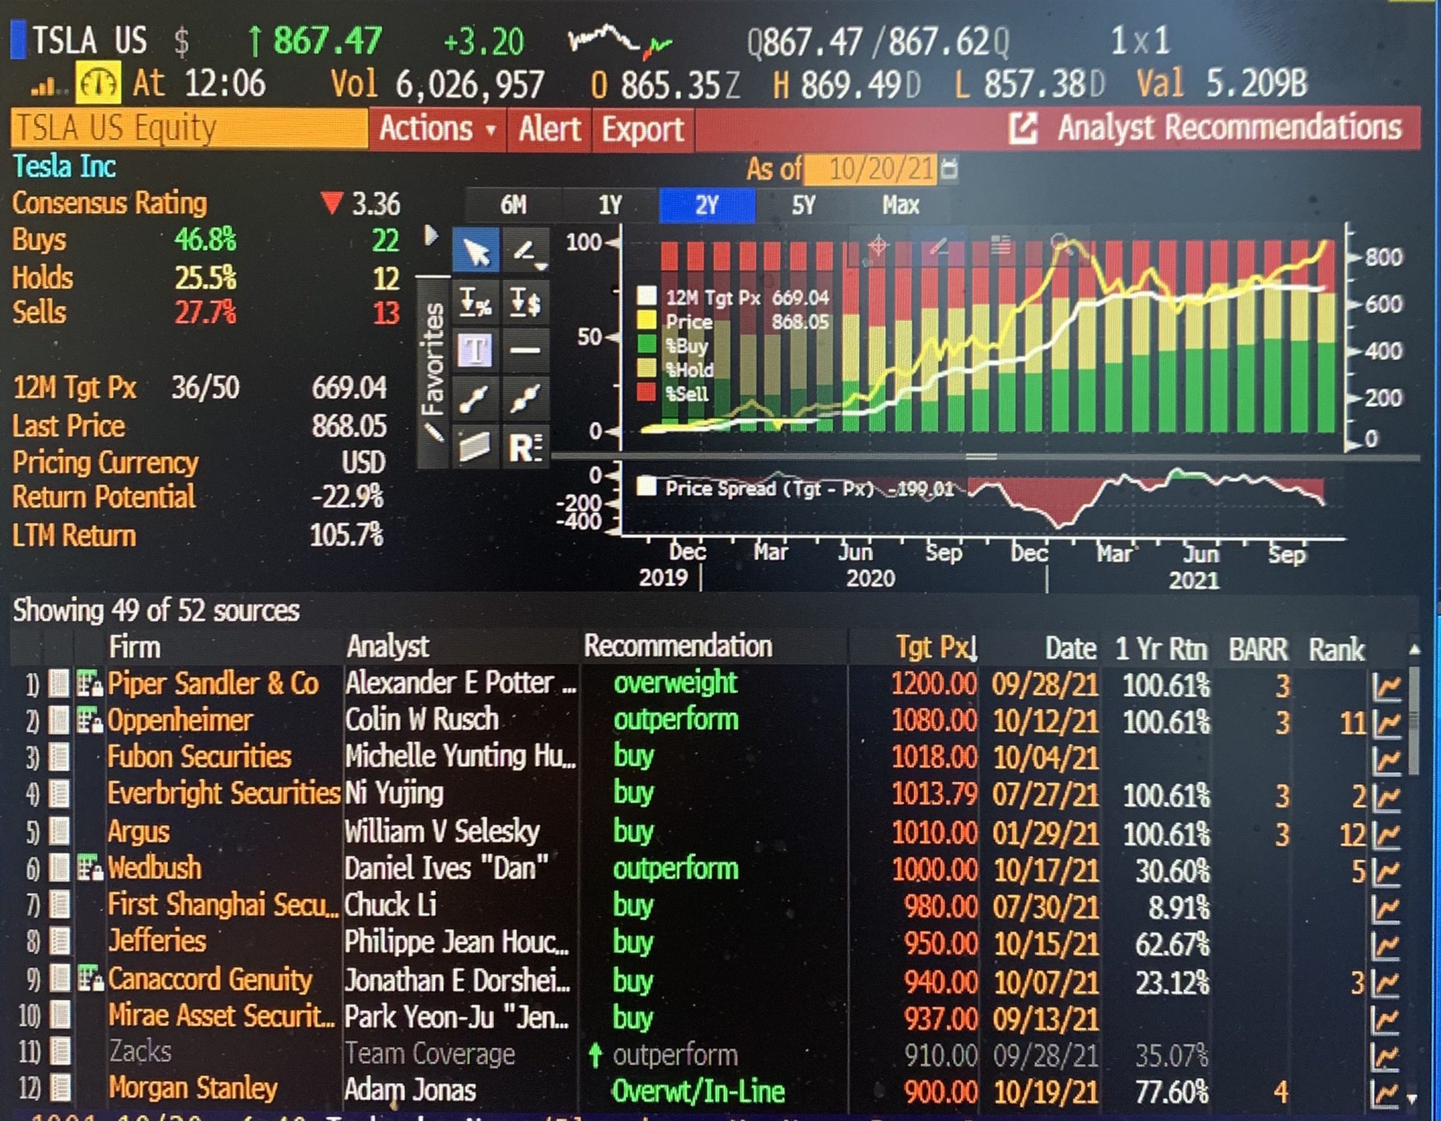Open chart icon on Jefferies row
This screenshot has width=1441, height=1121.
(x=1386, y=946)
